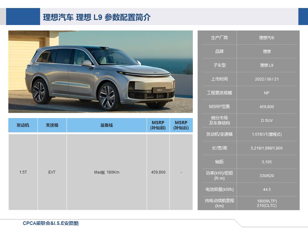Click the 细分市场及车身结构 label
This screenshot has width=308, height=231.
click(219, 120)
